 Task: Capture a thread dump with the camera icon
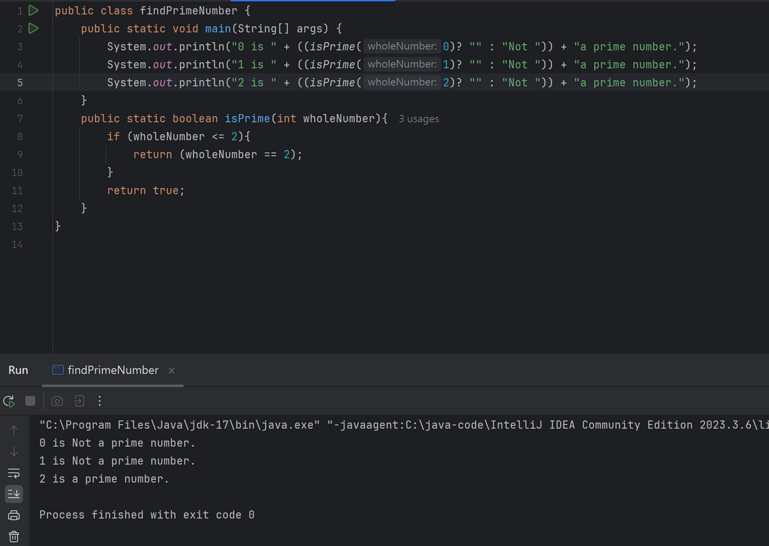click(x=57, y=401)
